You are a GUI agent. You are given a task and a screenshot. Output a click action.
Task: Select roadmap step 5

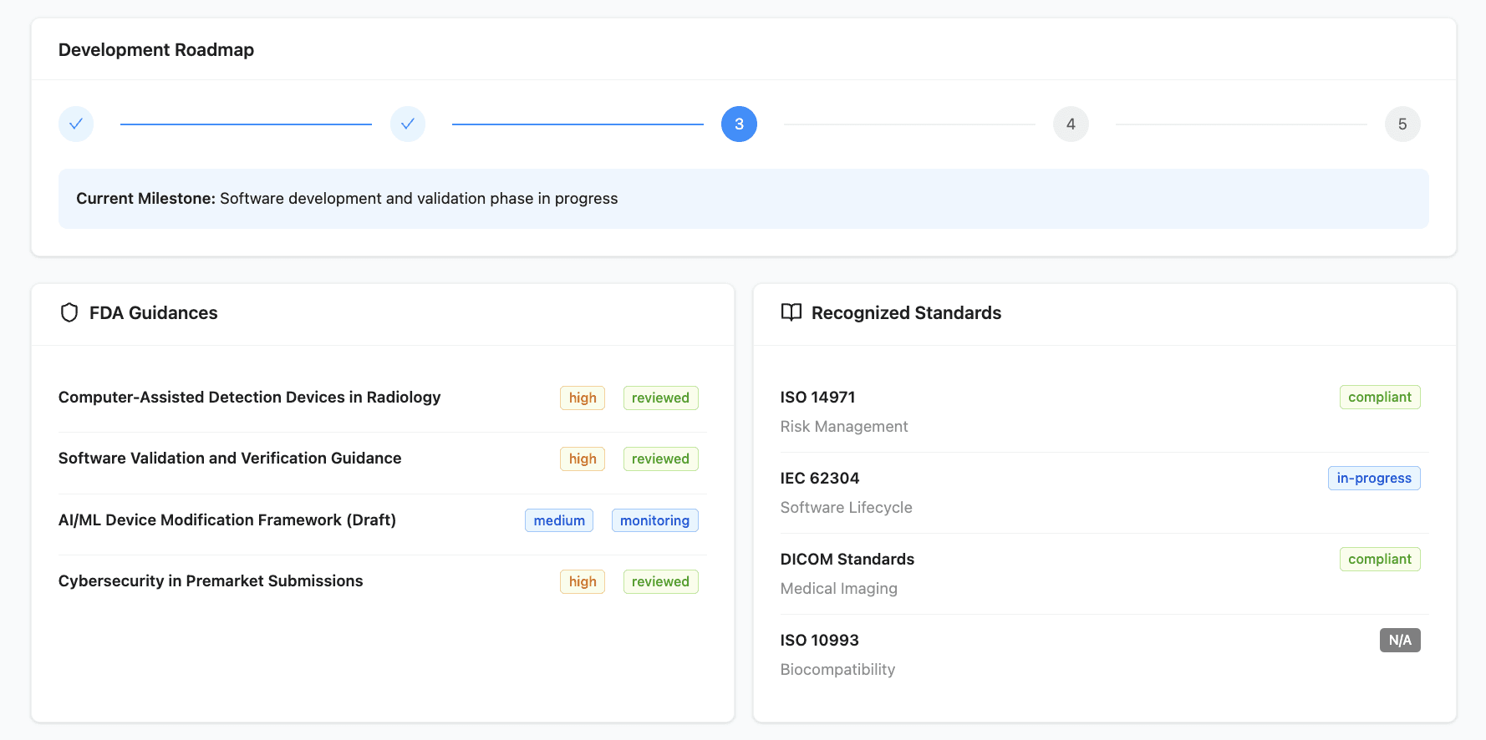tap(1402, 124)
